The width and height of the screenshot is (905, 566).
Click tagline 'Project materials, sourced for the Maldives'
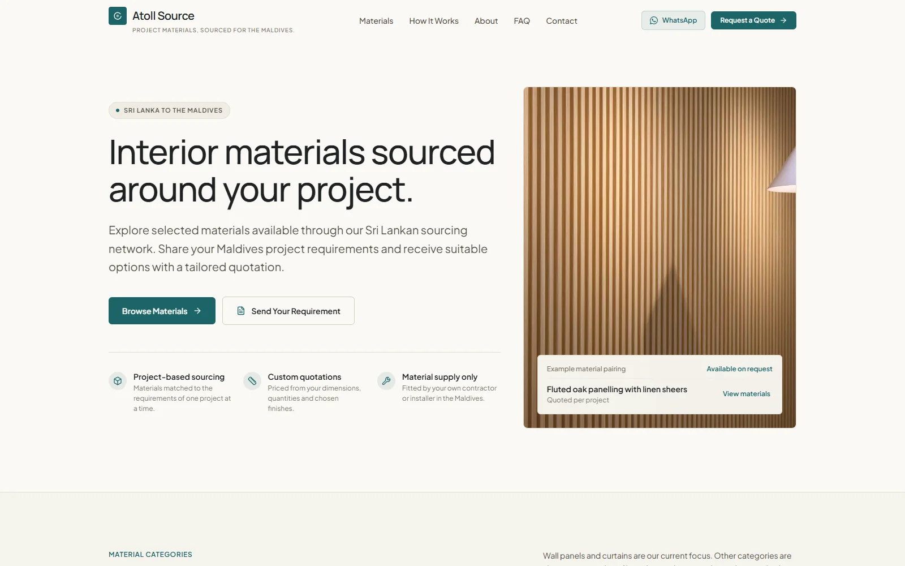(x=213, y=31)
